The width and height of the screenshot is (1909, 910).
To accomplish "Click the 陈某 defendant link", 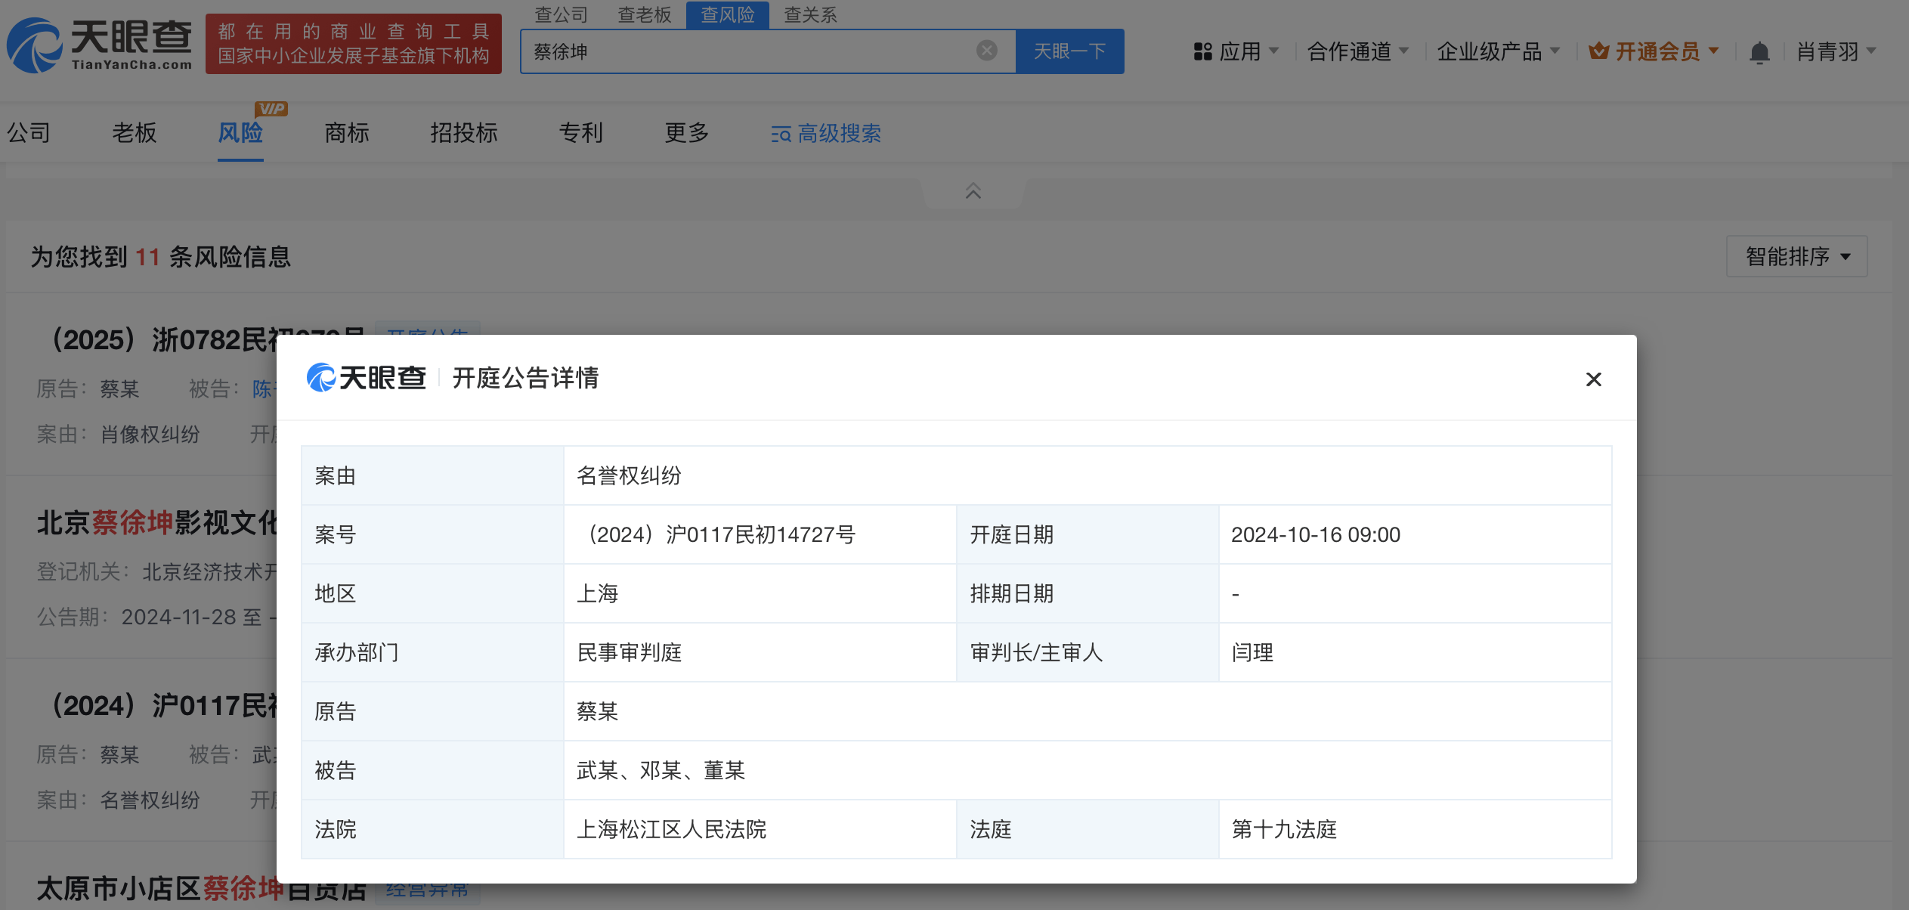I will pyautogui.click(x=264, y=388).
